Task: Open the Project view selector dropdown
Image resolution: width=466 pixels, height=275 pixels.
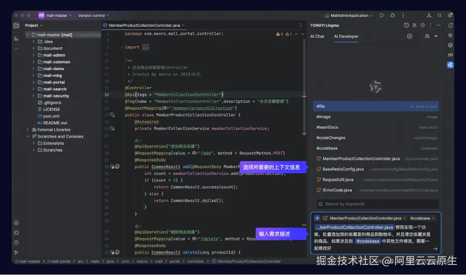Action: (x=34, y=26)
